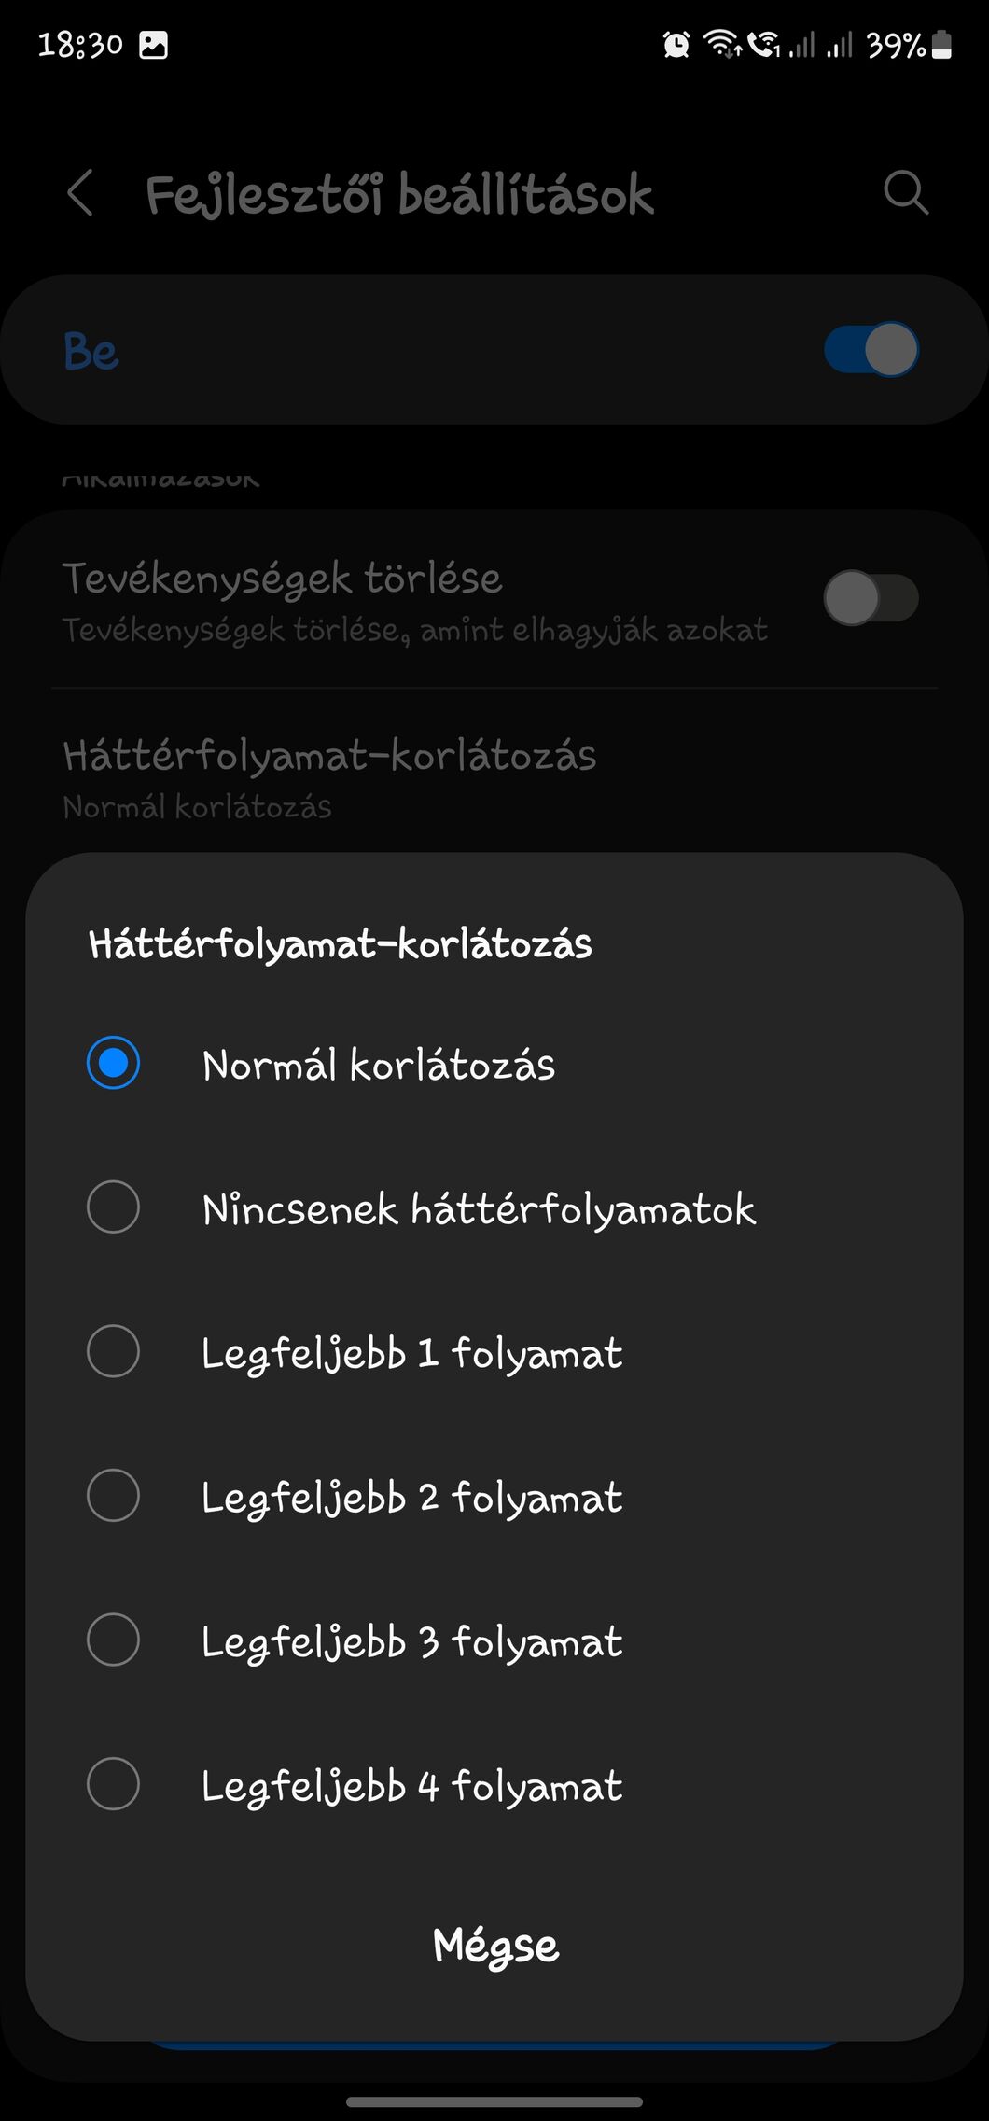Tap the back arrow icon

pyautogui.click(x=81, y=193)
